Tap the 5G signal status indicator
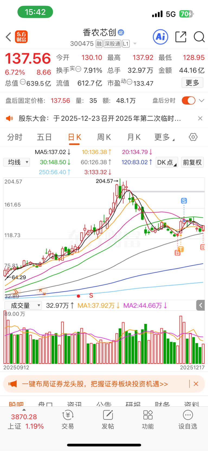 (x=171, y=14)
